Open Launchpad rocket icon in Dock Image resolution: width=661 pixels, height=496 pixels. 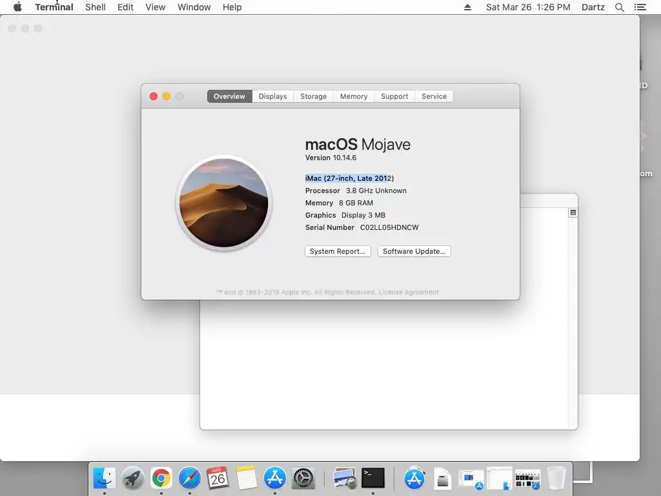133,479
